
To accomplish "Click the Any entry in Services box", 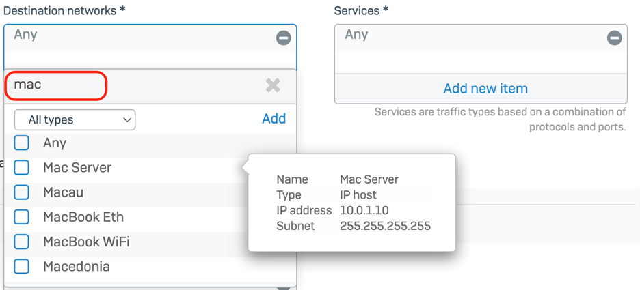I will point(356,34).
